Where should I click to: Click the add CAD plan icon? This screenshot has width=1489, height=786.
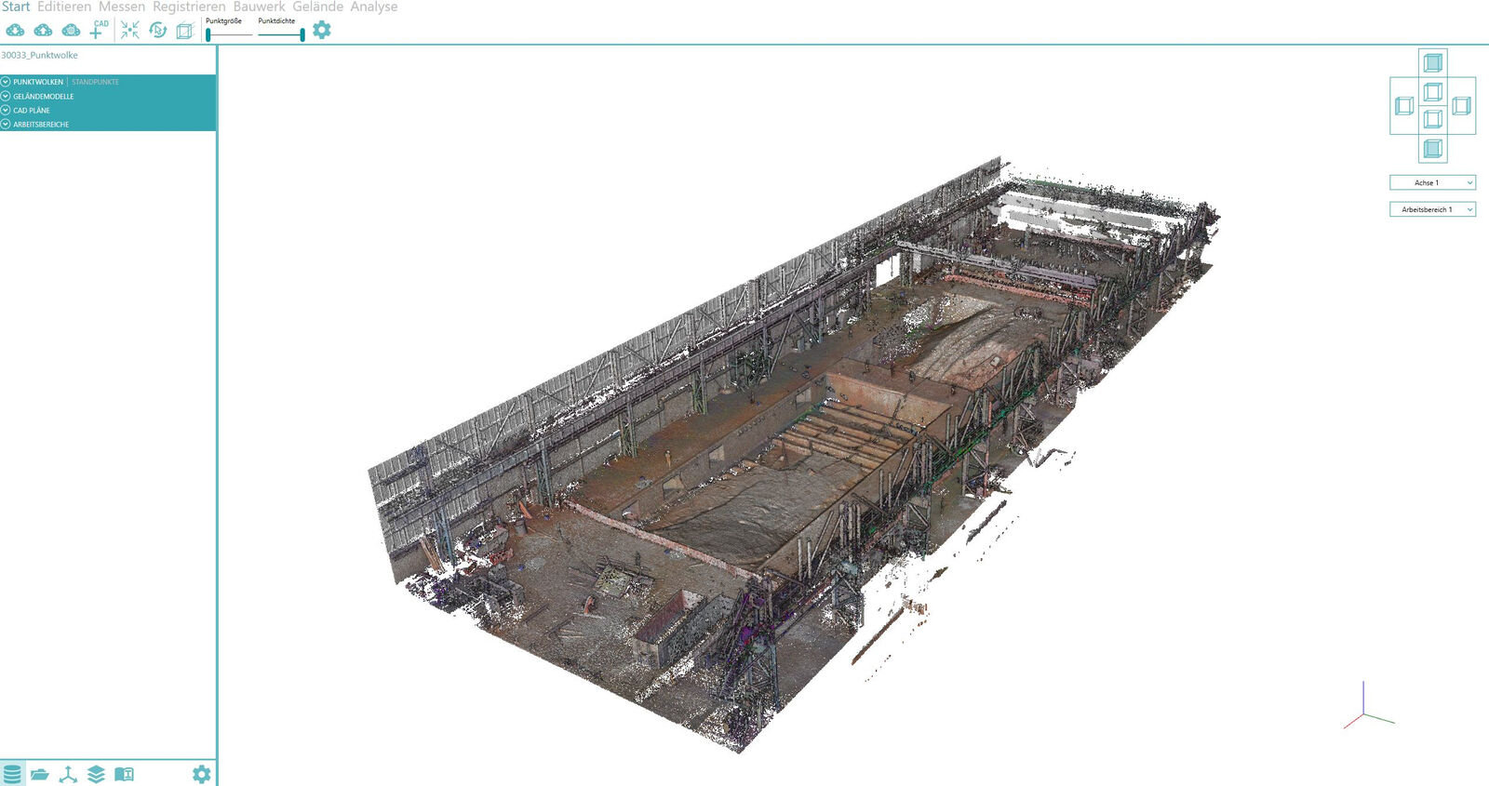[98, 30]
